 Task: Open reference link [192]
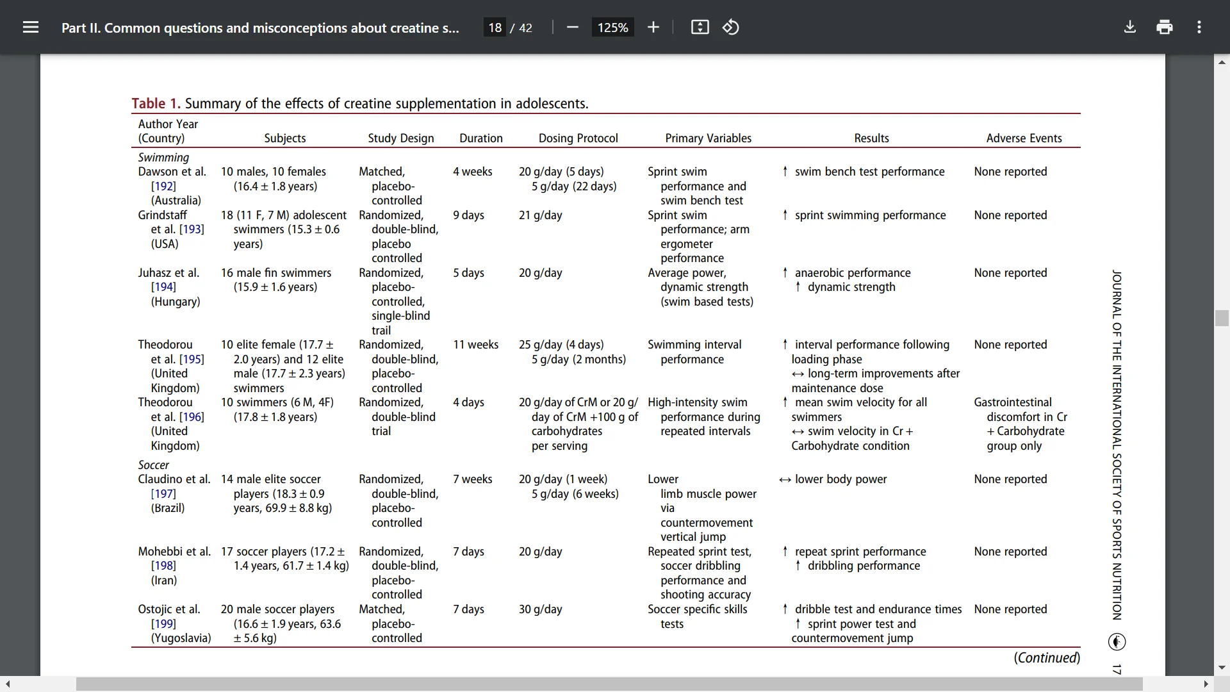tap(163, 186)
